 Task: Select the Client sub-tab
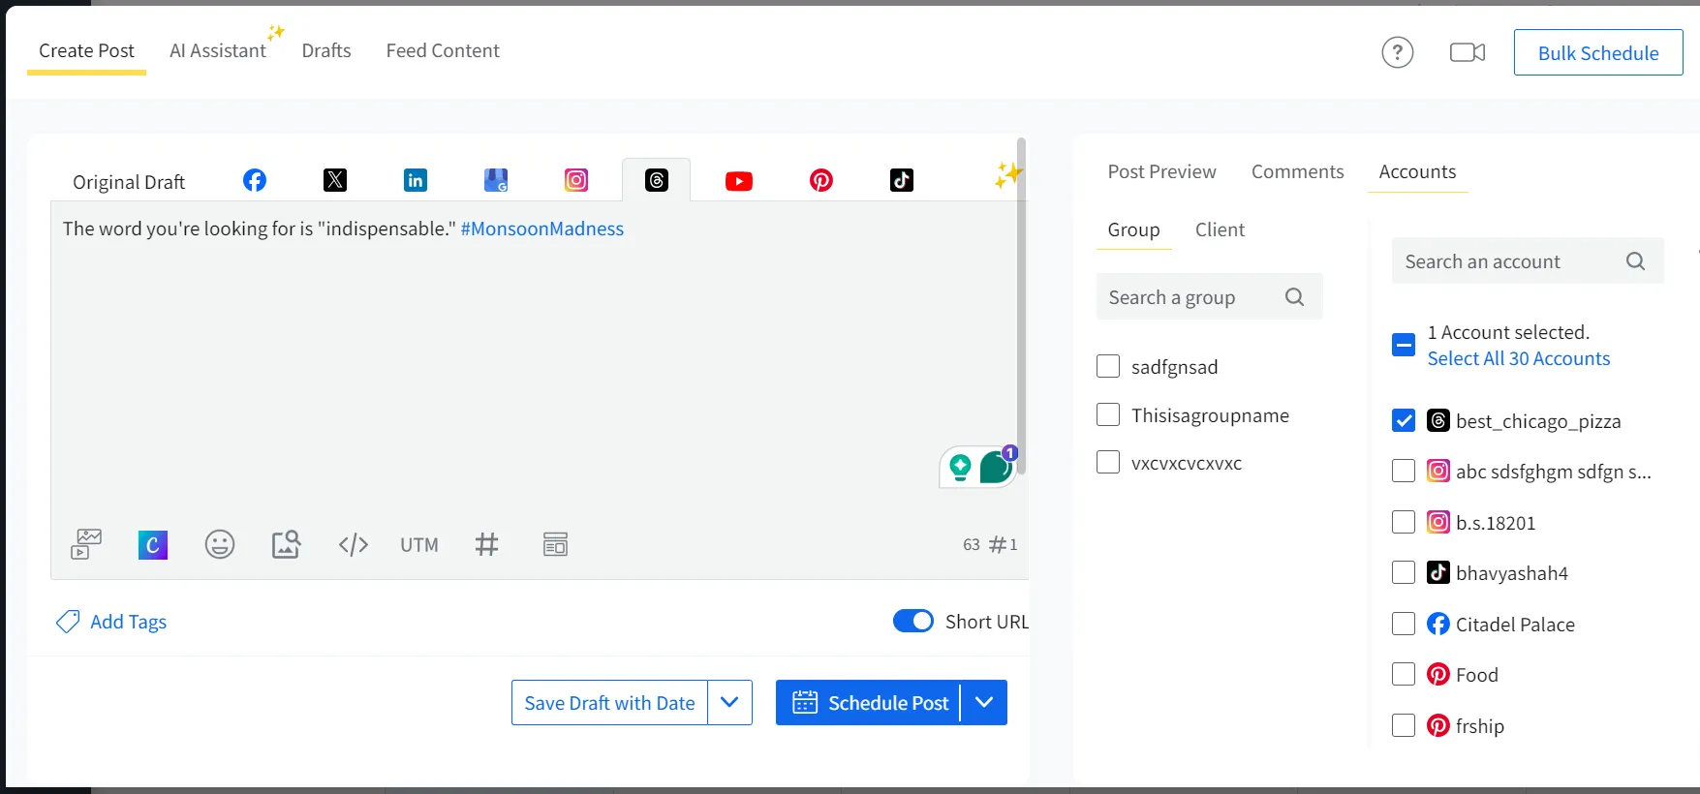coord(1220,230)
